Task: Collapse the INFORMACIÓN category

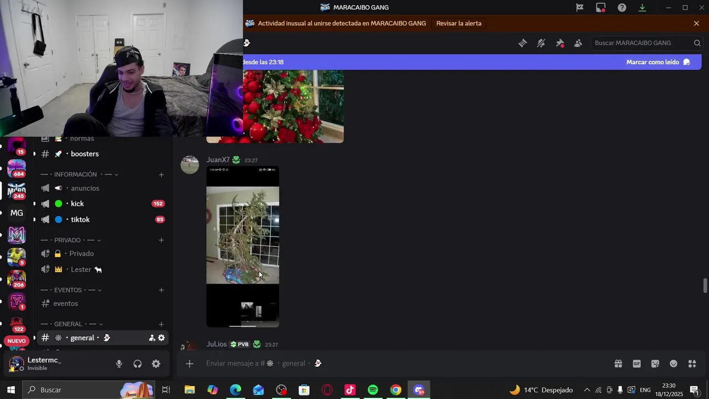Action: click(80, 175)
